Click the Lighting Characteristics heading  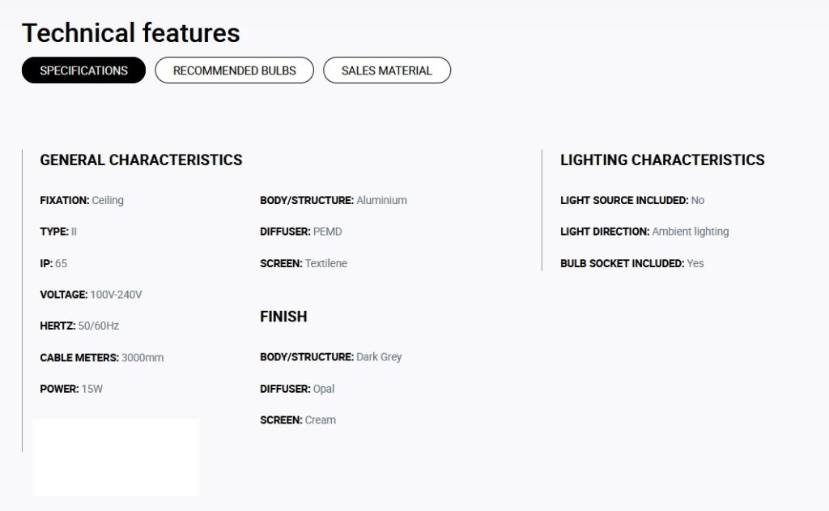[662, 160]
